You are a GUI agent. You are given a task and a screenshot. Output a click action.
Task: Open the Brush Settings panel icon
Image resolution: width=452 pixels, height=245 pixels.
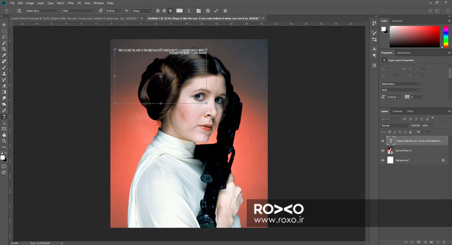click(374, 33)
